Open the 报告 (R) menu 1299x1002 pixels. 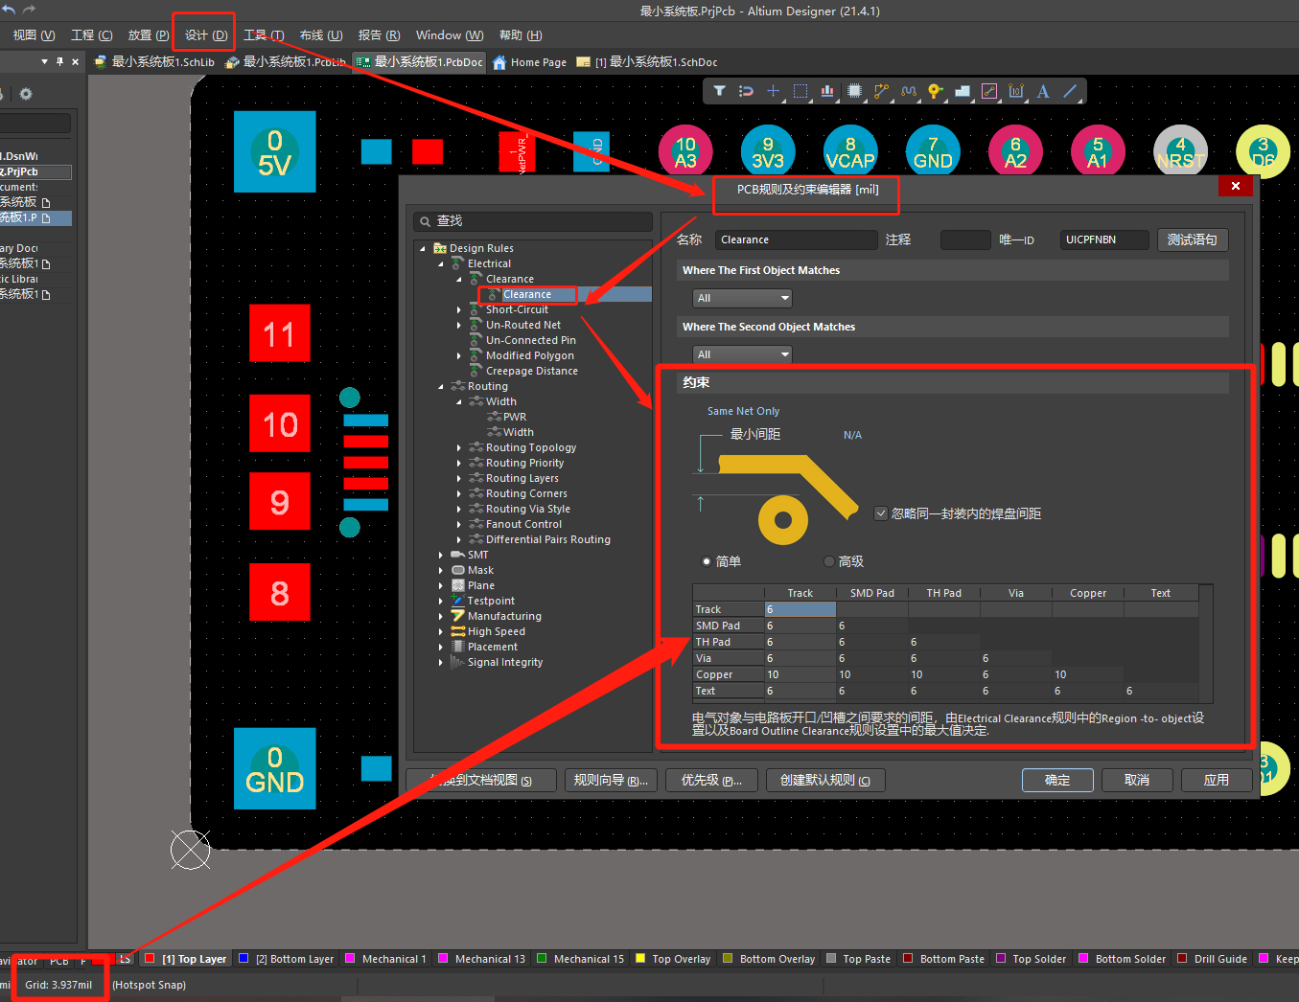pyautogui.click(x=379, y=35)
